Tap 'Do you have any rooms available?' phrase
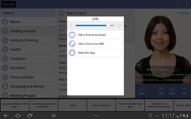191x119 pixels. tap(44, 105)
